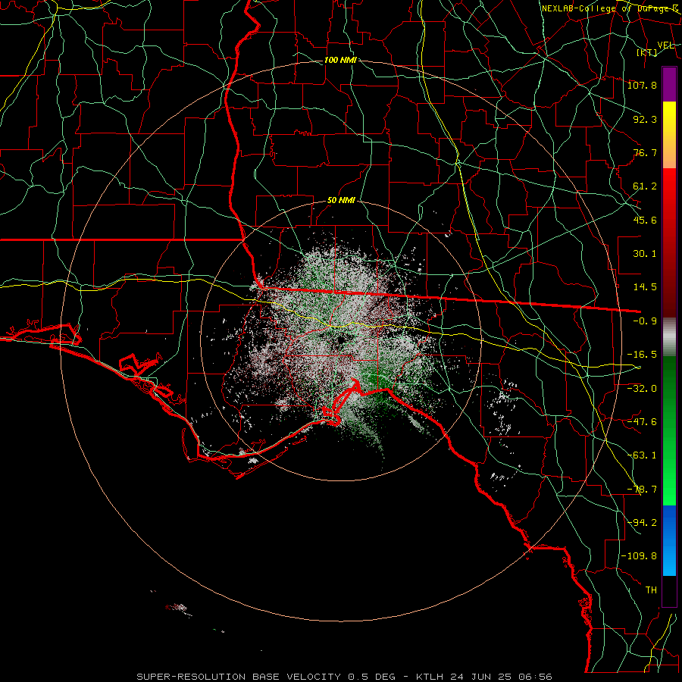The image size is (682, 682).
Task: Click the 76.7 velocity scale value
Action: 645,152
